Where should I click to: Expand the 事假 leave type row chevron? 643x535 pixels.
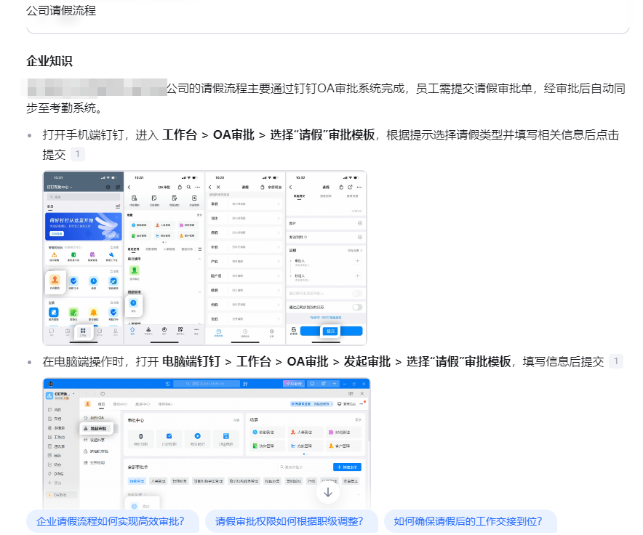click(x=279, y=204)
